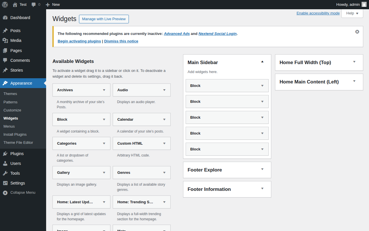369x231 pixels.
Task: Open the Help dropdown tab
Action: (352, 13)
